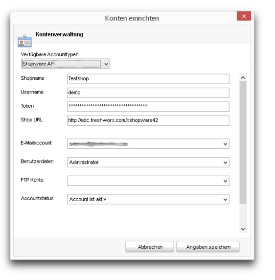Viewport: 275px width, 280px height.
Task: Click the Abbrechen button
Action: [x=150, y=247]
